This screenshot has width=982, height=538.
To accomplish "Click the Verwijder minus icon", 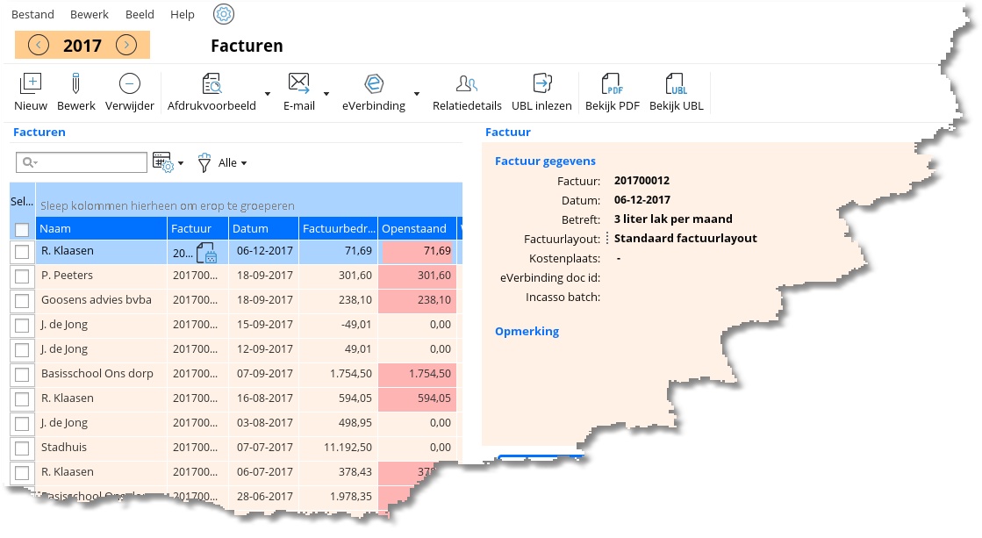I will click(129, 84).
